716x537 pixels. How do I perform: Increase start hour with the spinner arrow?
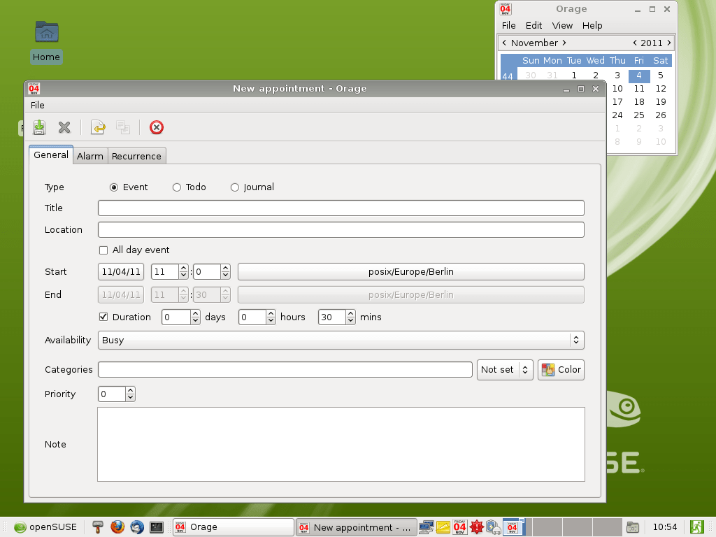click(183, 268)
